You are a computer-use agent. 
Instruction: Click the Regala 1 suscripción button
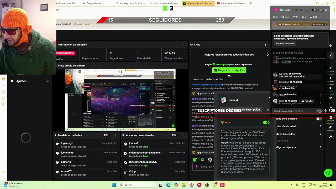229,70
